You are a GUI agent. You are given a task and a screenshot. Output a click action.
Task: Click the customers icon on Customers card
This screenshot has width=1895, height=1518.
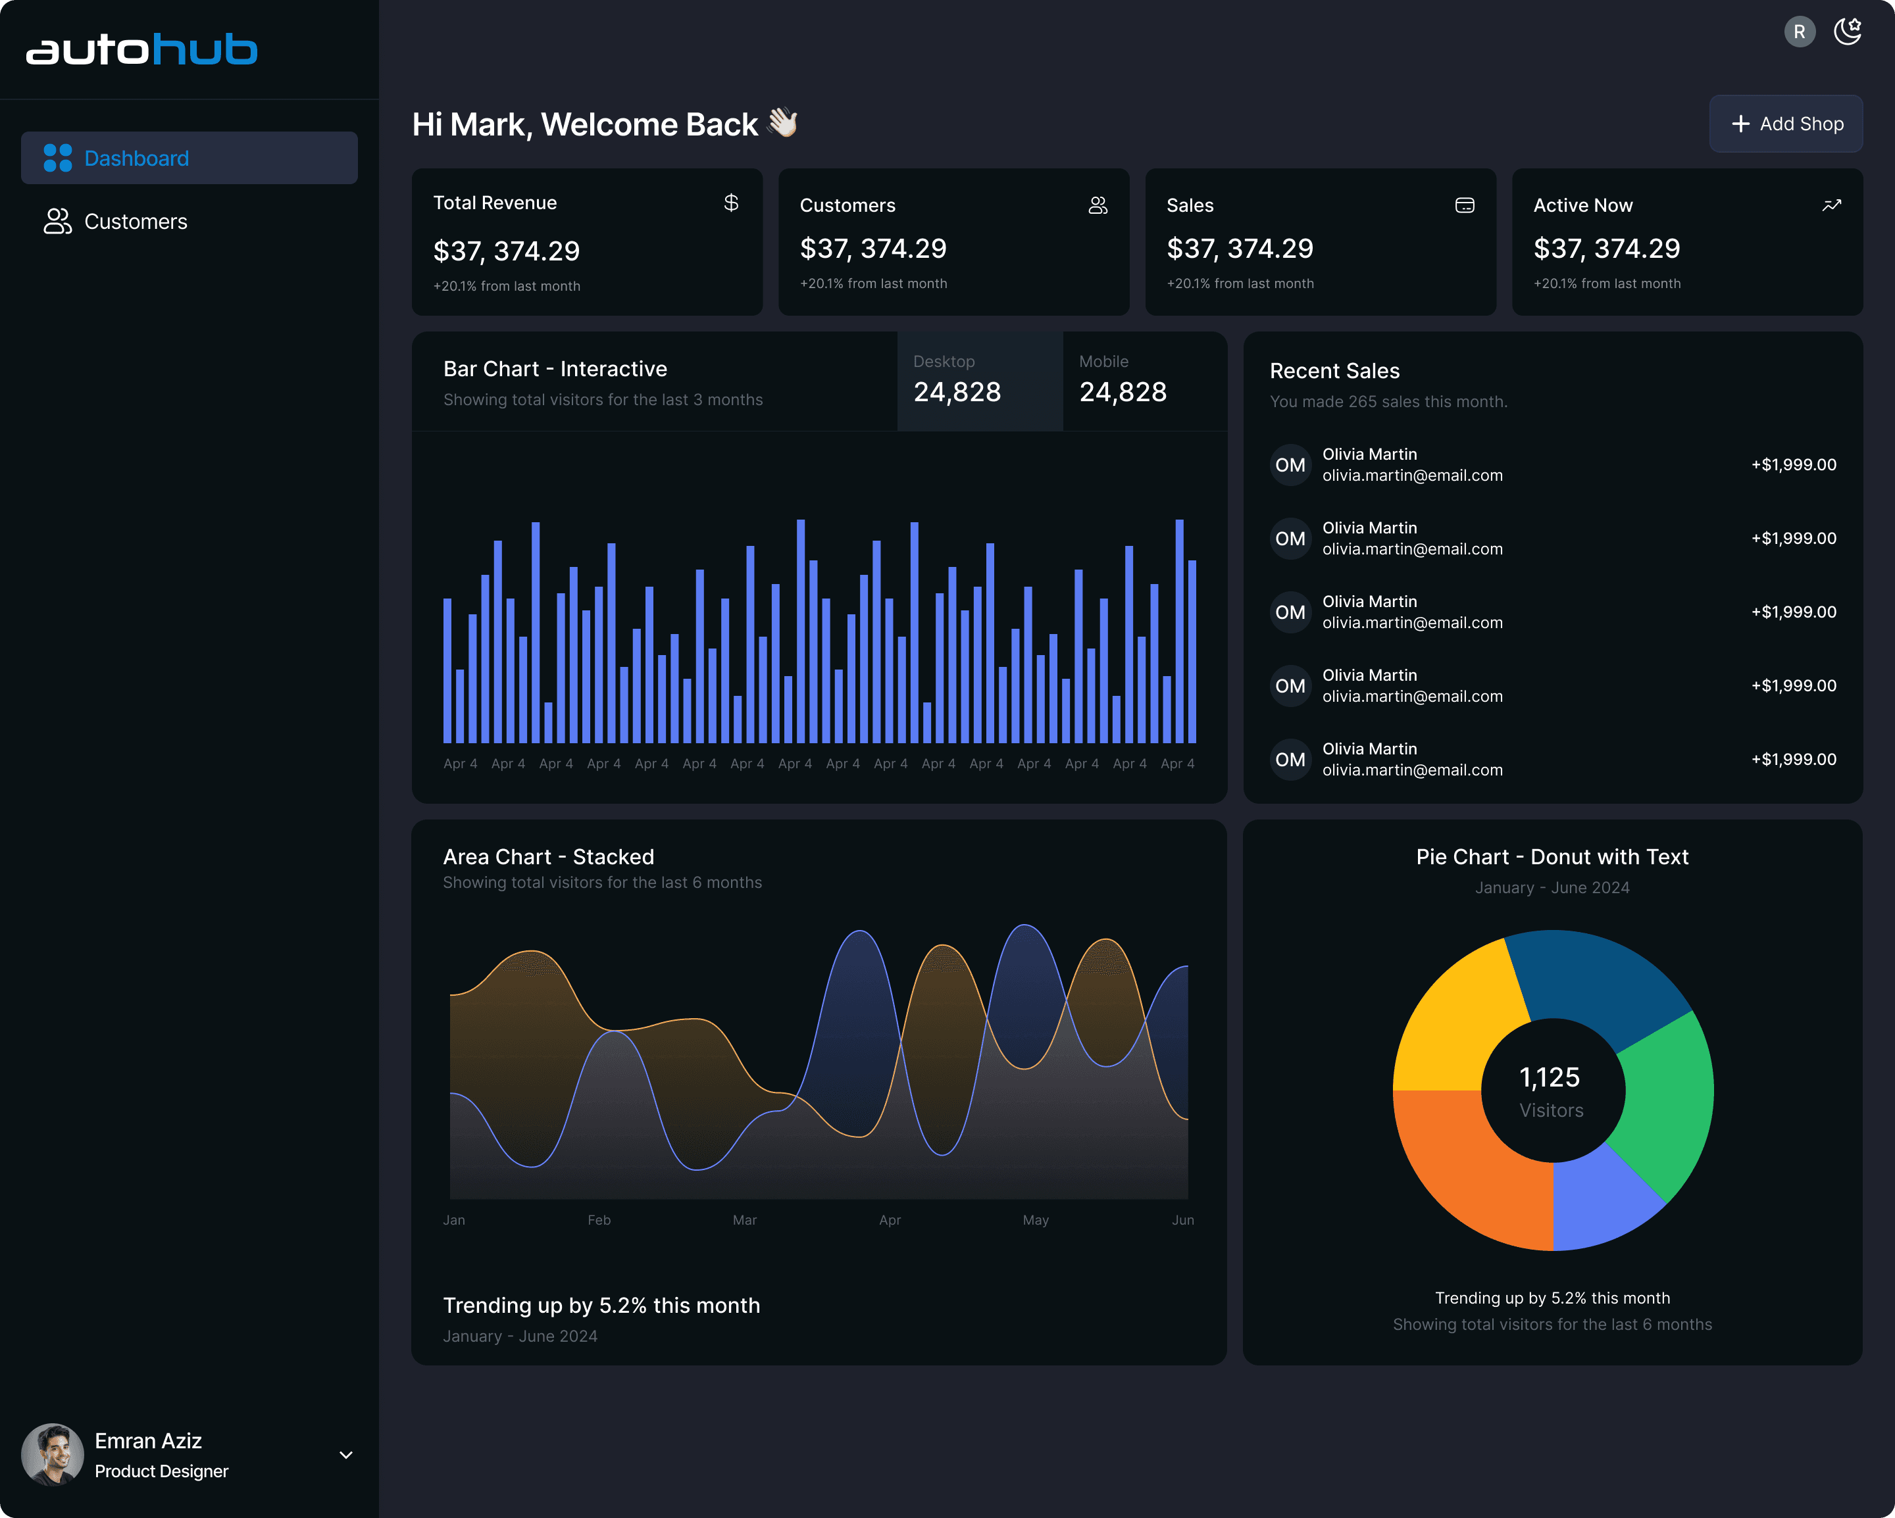point(1098,205)
